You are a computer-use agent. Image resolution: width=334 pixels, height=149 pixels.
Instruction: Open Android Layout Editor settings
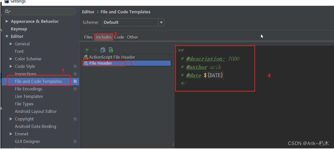[36, 111]
